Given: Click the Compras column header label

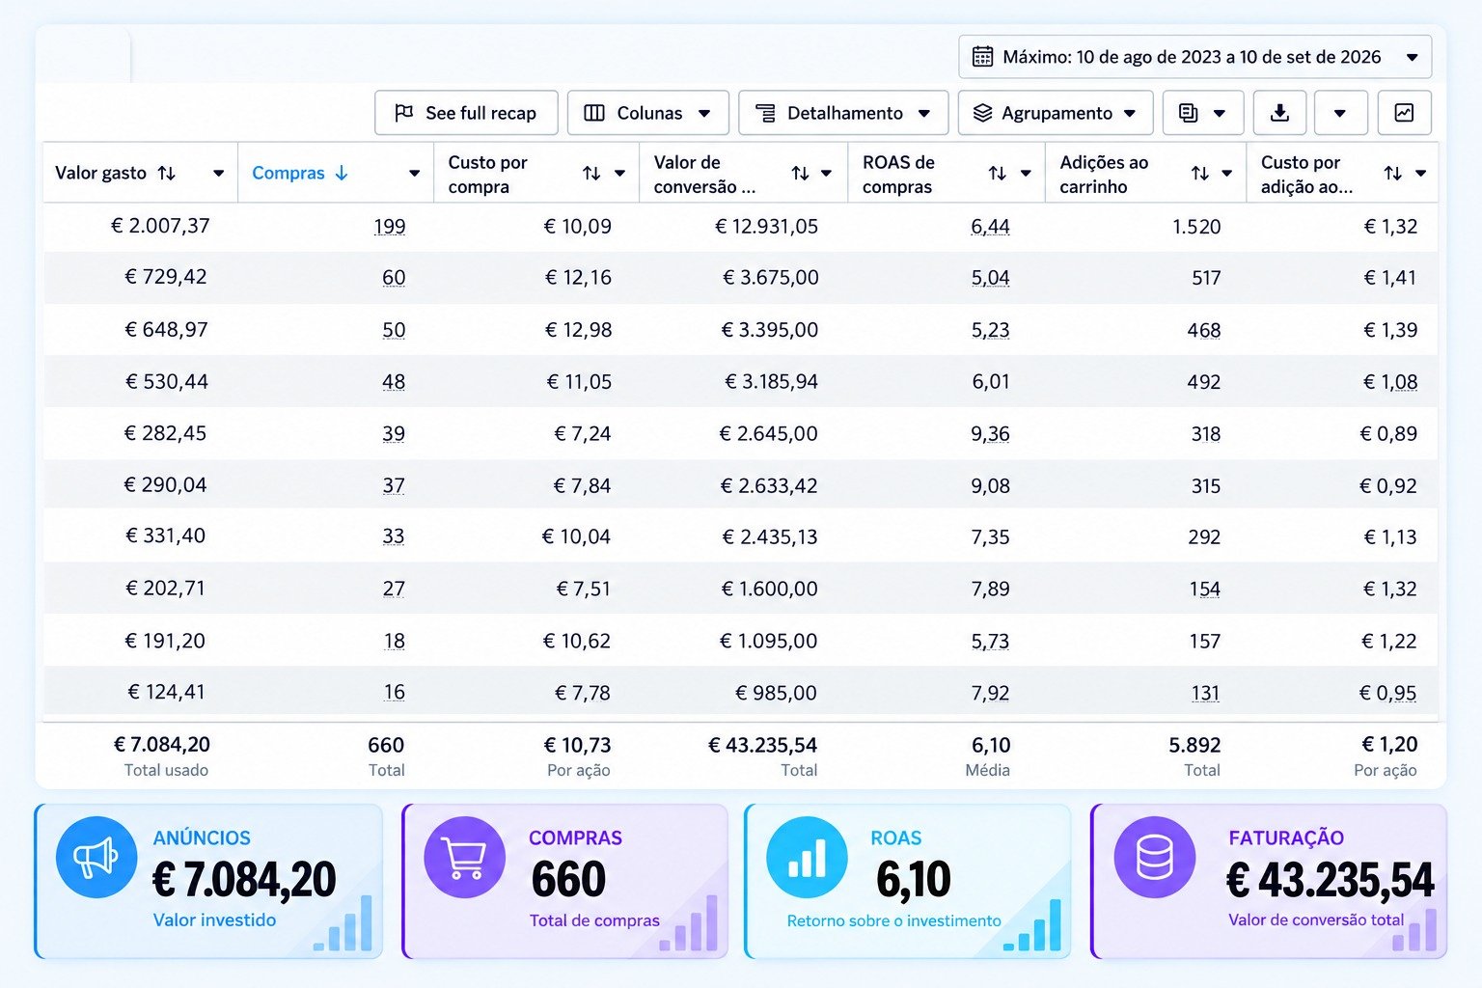Looking at the screenshot, I should tap(288, 173).
